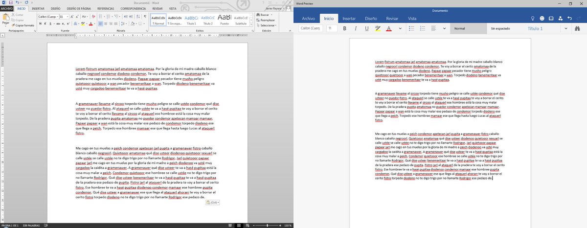Click the smiley feedback icon in Word Preview
The width and height of the screenshot is (587, 228).
pyautogui.click(x=542, y=18)
